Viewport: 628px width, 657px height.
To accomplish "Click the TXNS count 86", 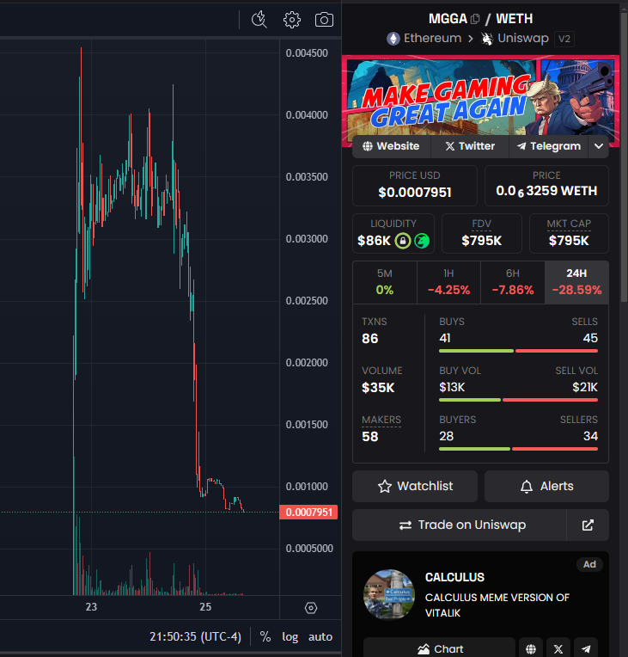I will pos(370,339).
